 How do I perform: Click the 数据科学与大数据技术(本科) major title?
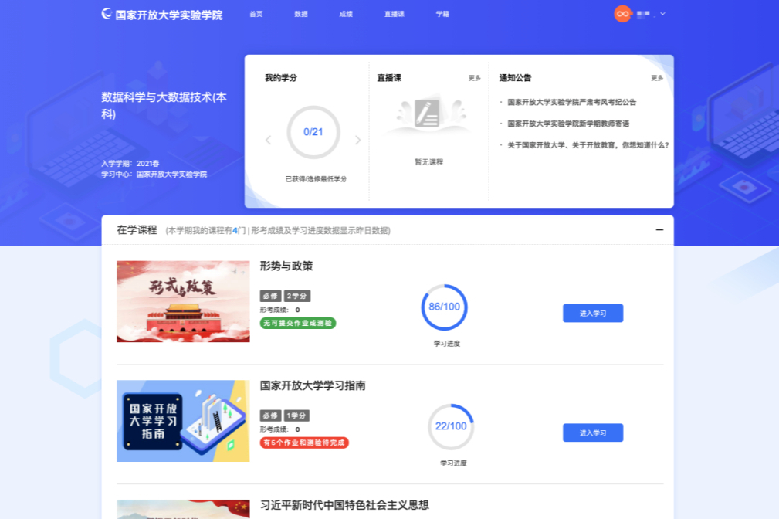coord(164,105)
